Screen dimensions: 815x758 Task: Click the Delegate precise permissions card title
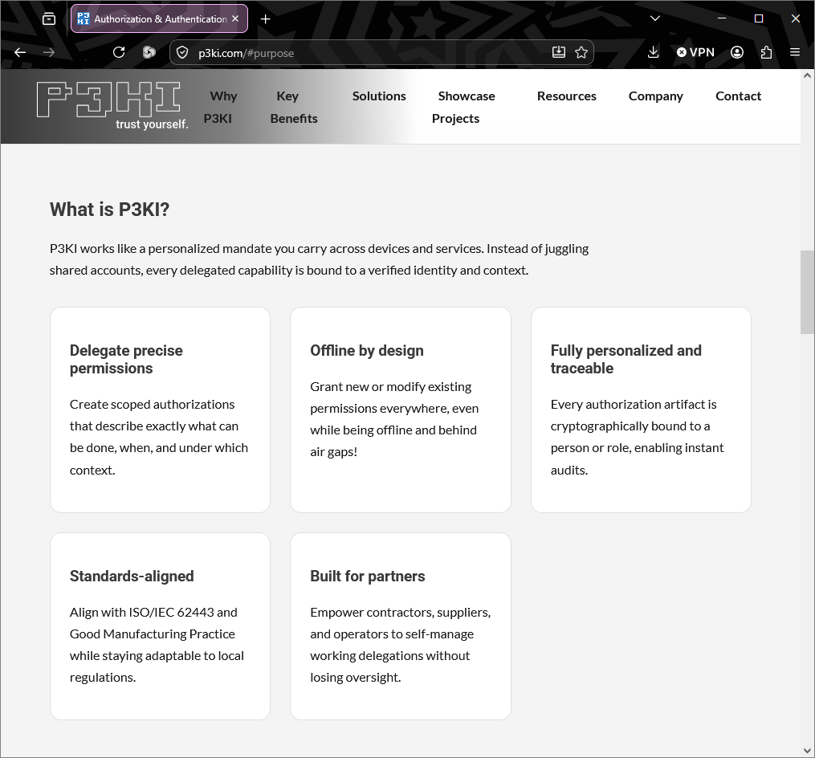(126, 359)
